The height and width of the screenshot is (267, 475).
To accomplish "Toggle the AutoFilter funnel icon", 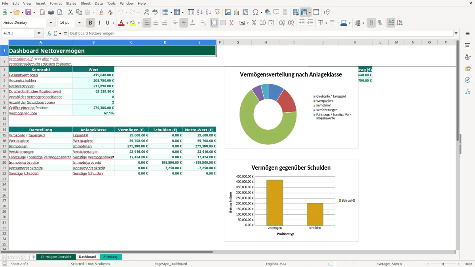I will pos(217,12).
